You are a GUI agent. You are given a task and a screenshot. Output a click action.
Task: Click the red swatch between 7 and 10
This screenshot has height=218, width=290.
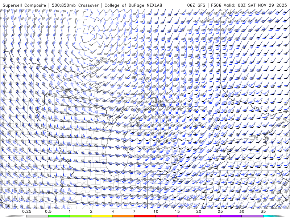(x=145, y=216)
